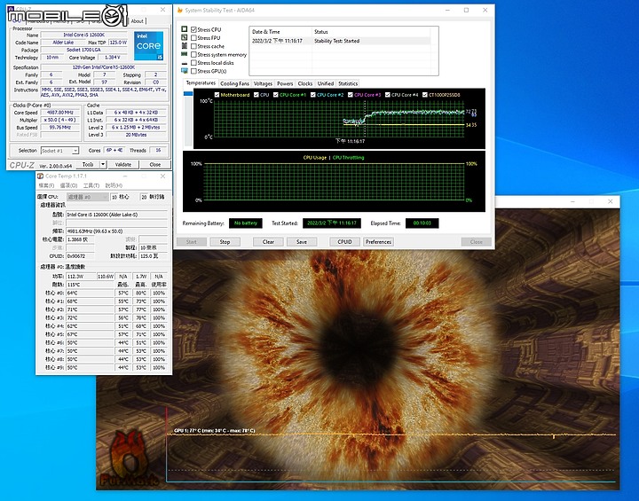
Task: Click the AIDA64 flame icon in title bar
Action: coord(179,10)
